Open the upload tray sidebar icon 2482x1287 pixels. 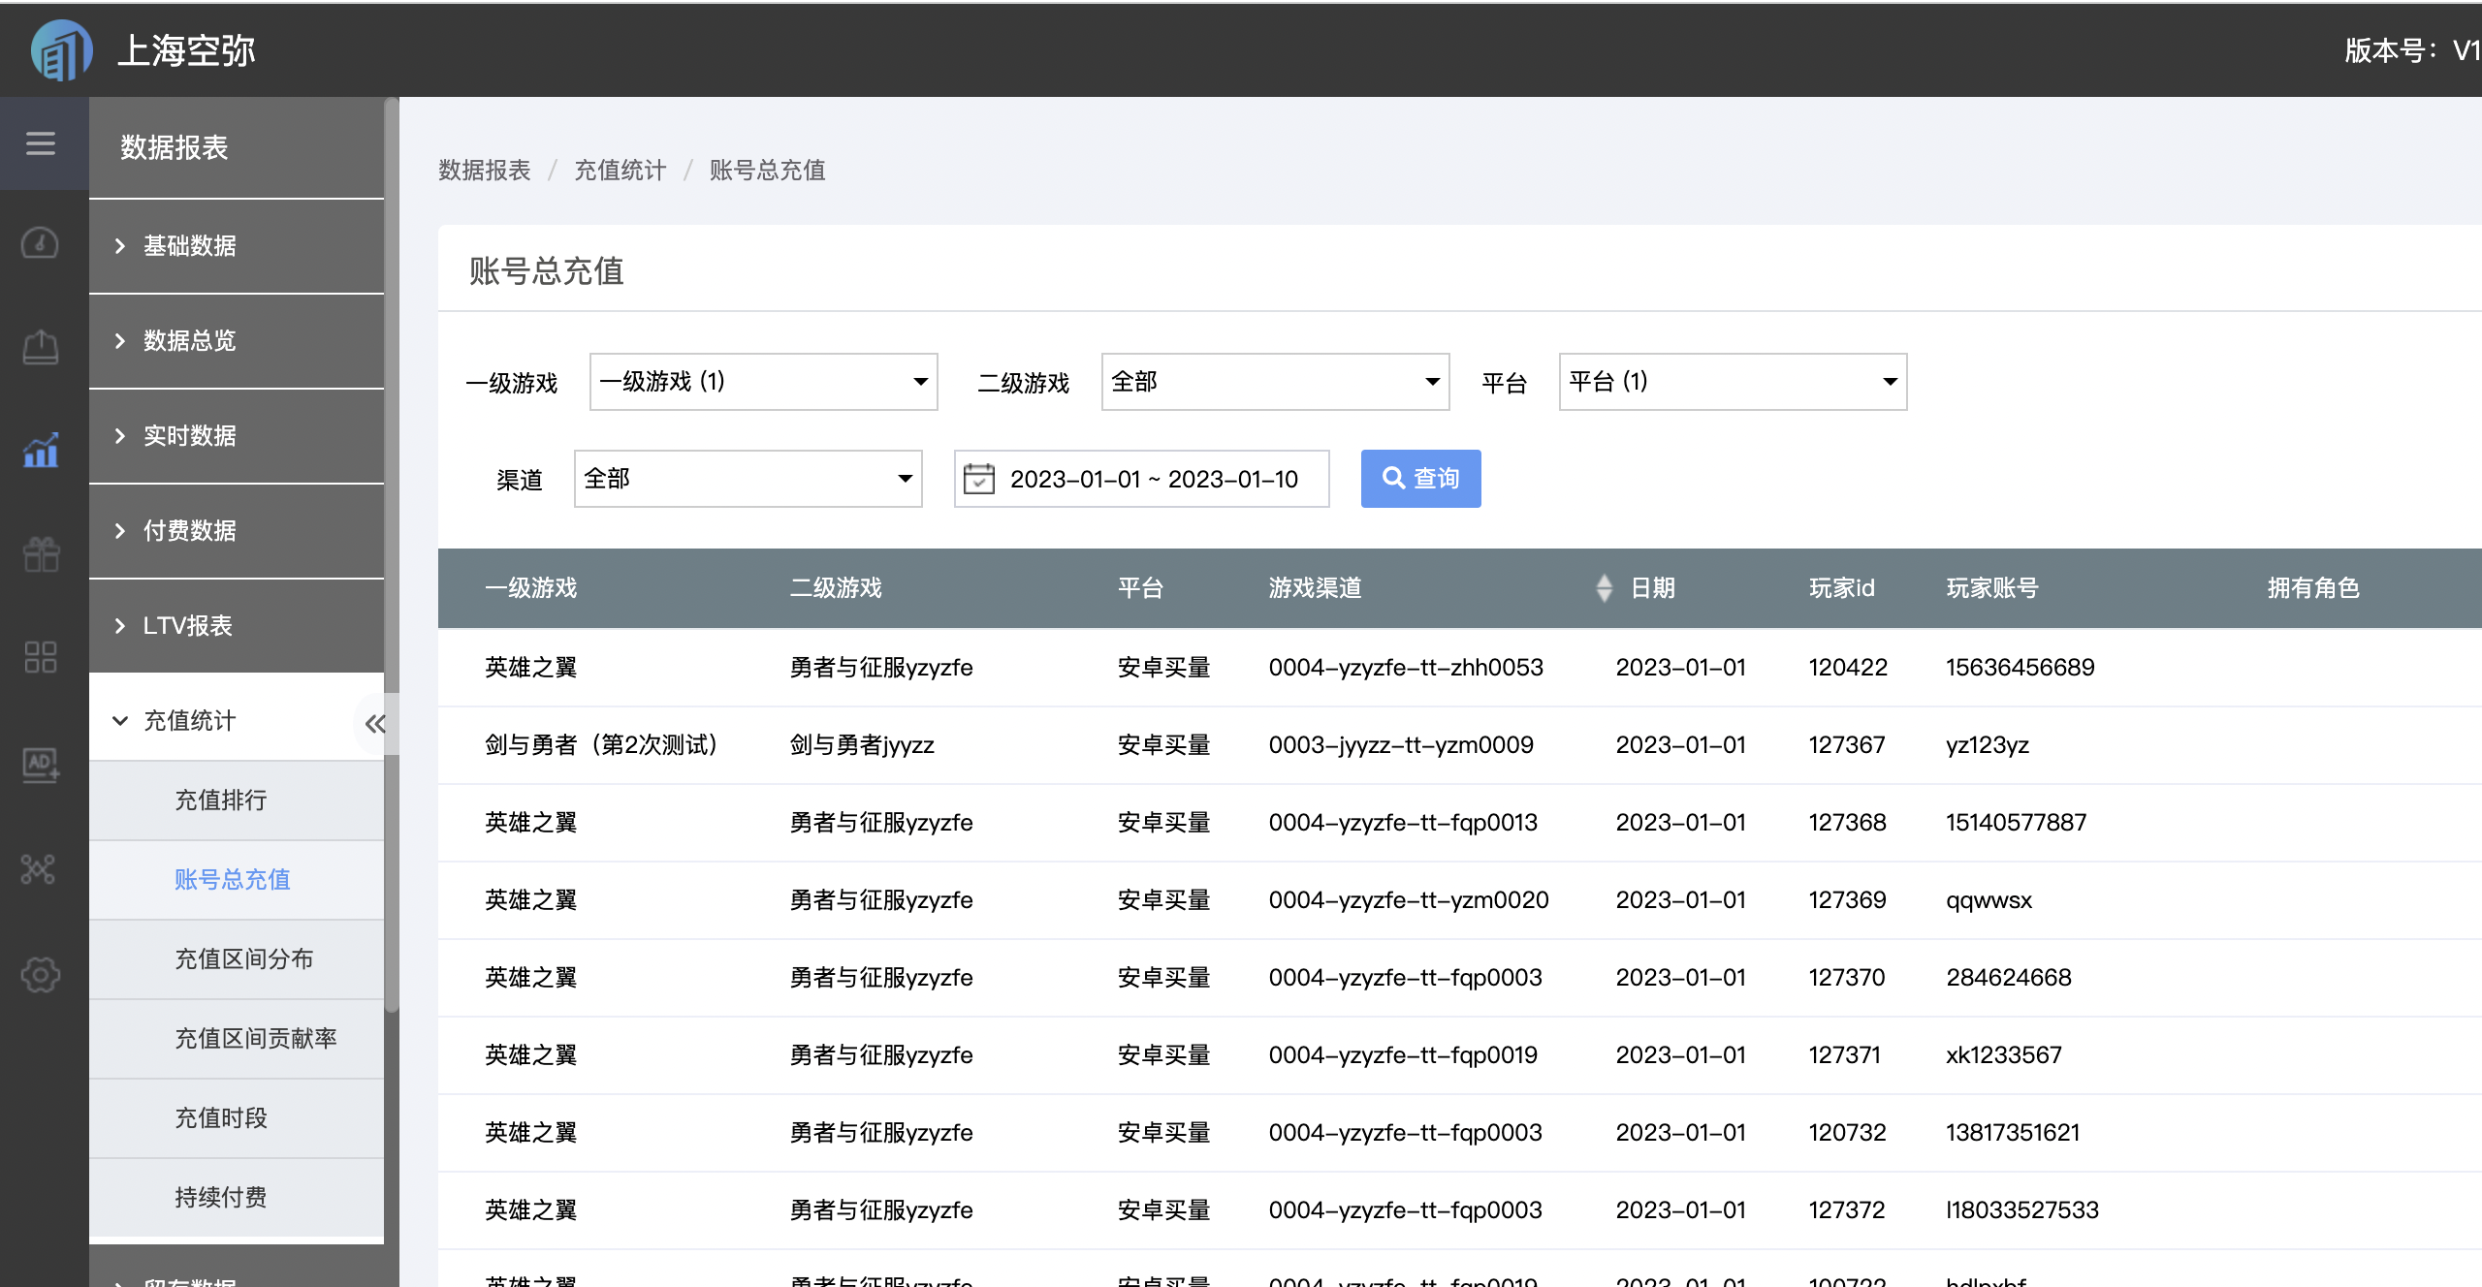click(40, 347)
